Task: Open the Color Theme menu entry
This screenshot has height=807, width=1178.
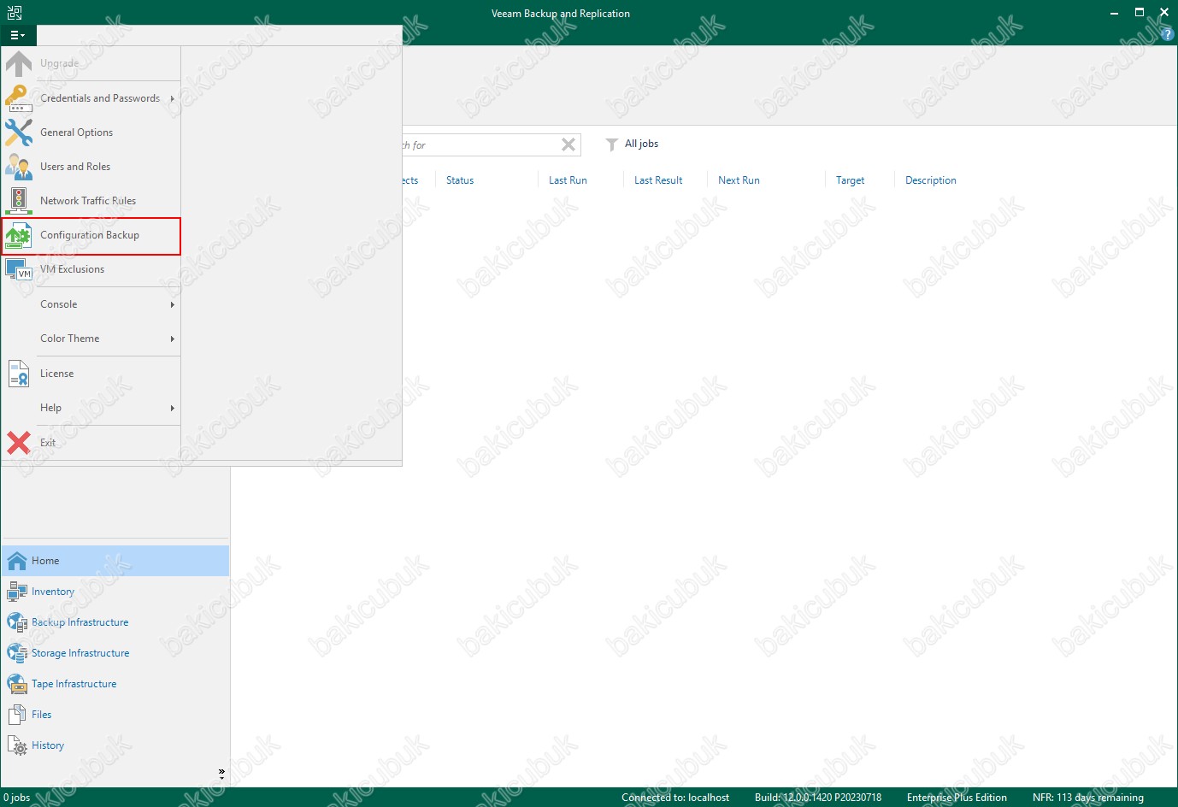Action: pyautogui.click(x=91, y=339)
